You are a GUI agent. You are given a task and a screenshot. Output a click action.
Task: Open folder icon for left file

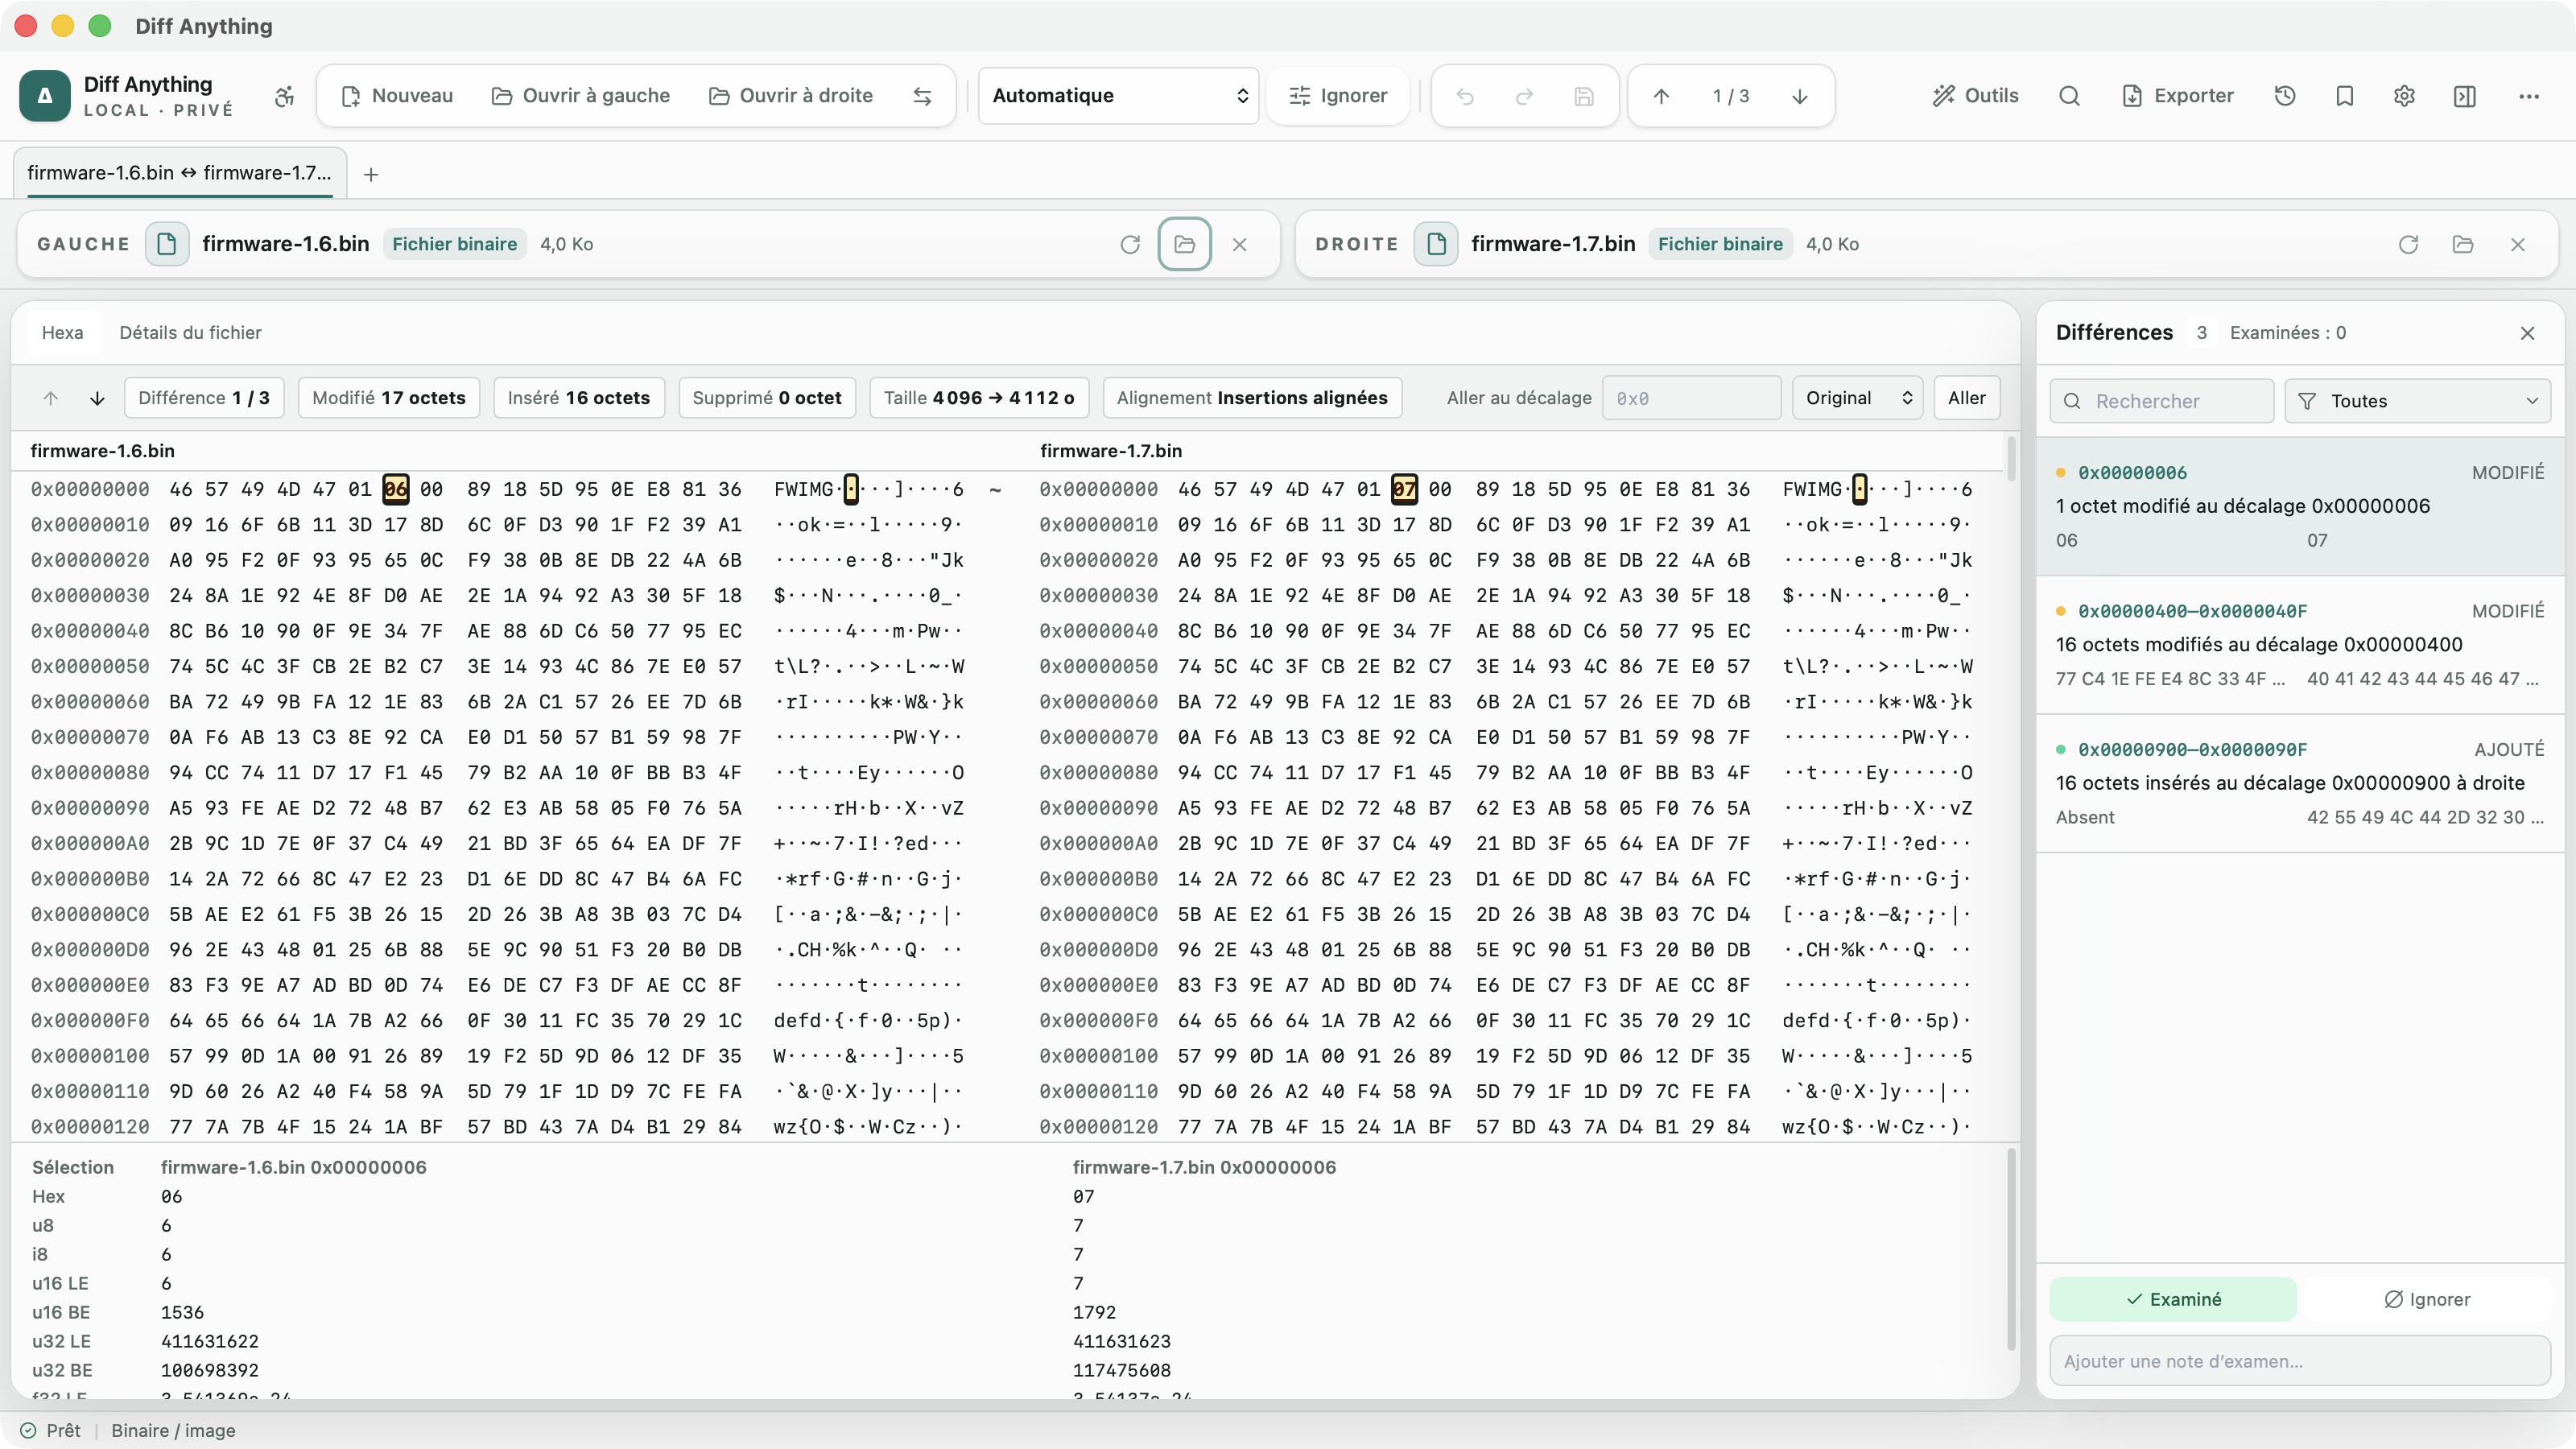click(1185, 244)
